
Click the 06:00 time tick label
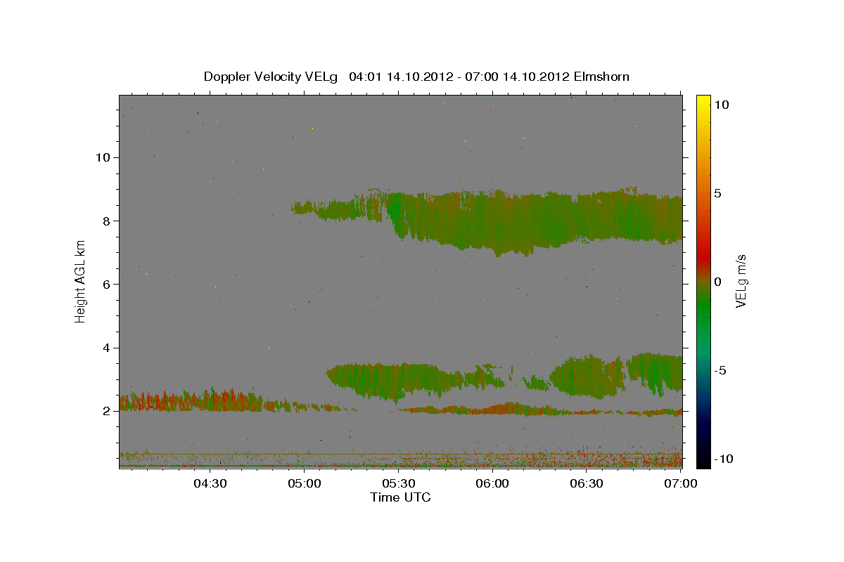pyautogui.click(x=492, y=483)
